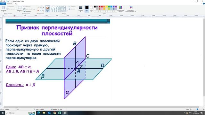
Task: Open Edit colors (Изменение цветов)
Action: [x=120, y=9]
